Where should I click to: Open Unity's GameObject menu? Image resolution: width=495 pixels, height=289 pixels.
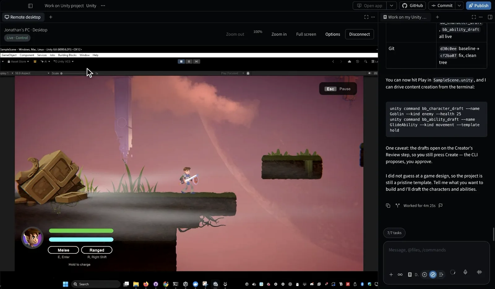coord(9,55)
